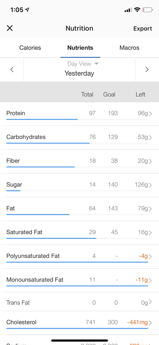Click the Protein progress bar
This screenshot has height=345, width=159.
(x=77, y=119)
